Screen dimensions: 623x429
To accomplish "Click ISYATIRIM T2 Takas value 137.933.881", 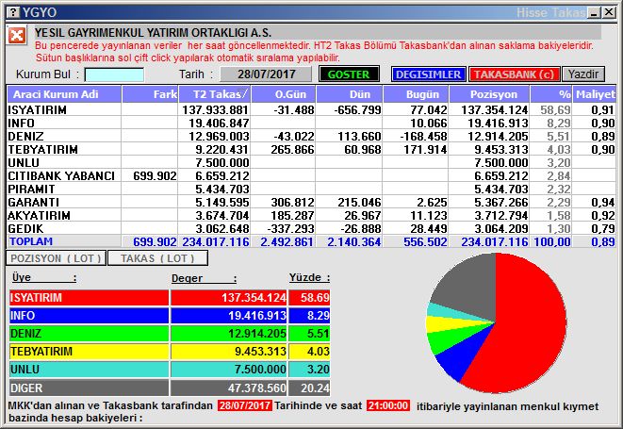I will [x=215, y=109].
